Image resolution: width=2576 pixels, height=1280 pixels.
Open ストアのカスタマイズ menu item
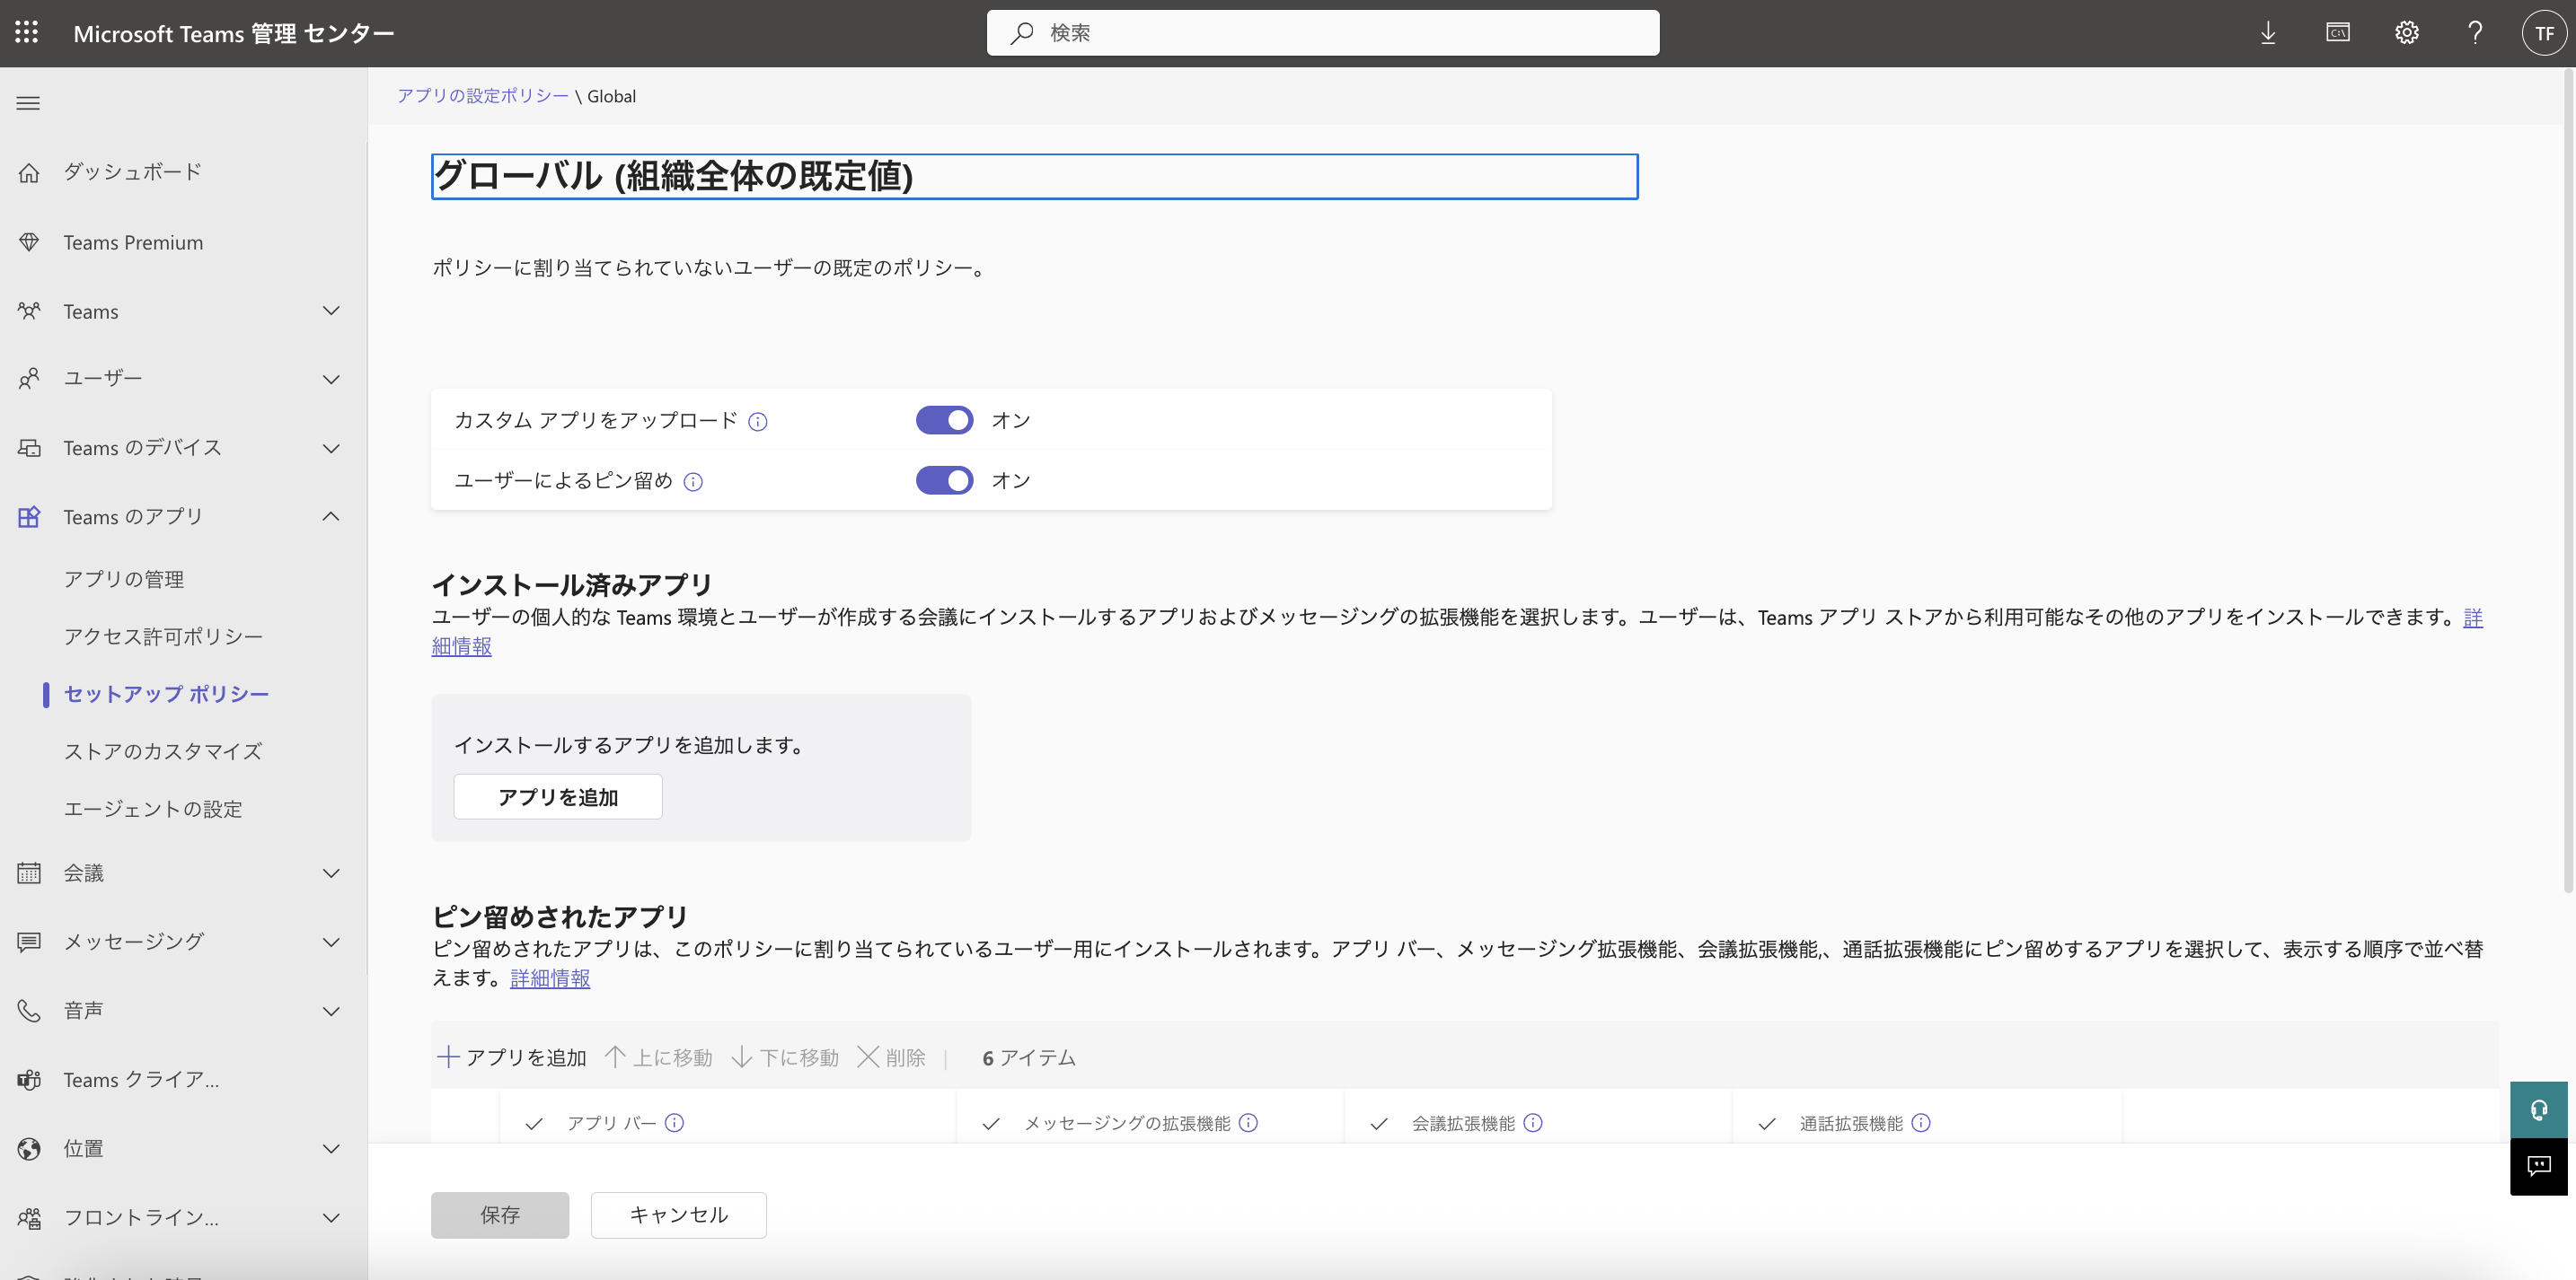[163, 751]
